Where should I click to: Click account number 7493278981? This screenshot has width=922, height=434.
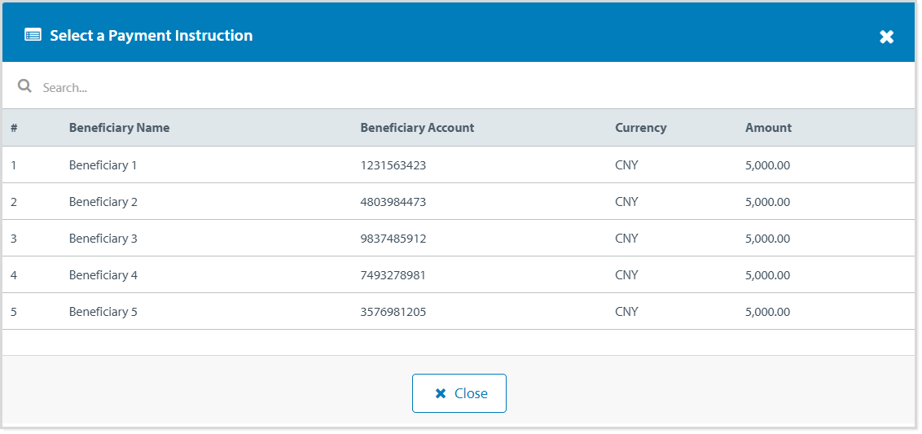tap(393, 275)
